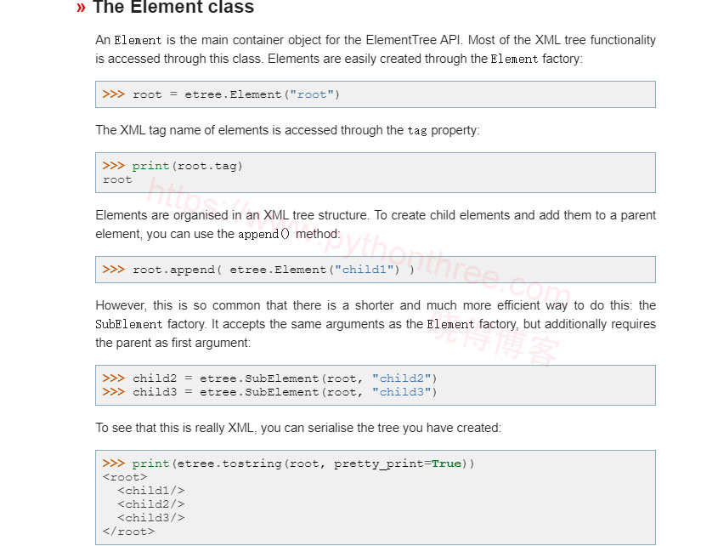Click the root output line under print(root.tag)
Viewport: 718px width, 546px height.
coord(117,179)
